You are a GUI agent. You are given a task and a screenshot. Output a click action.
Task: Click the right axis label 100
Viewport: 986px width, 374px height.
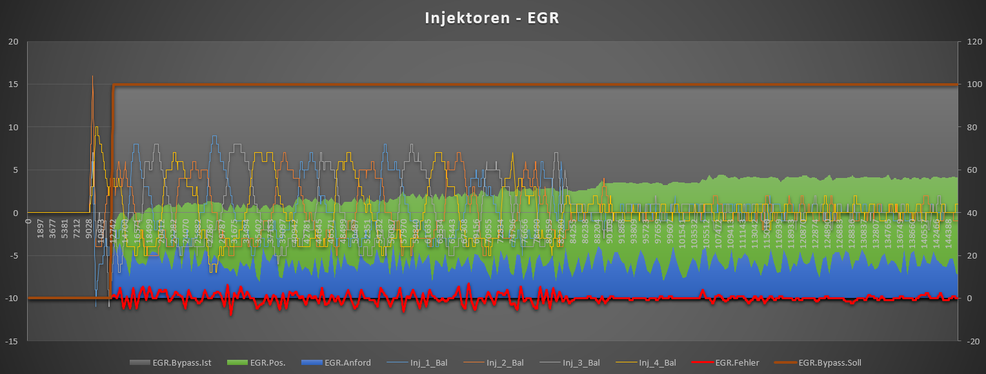point(972,84)
